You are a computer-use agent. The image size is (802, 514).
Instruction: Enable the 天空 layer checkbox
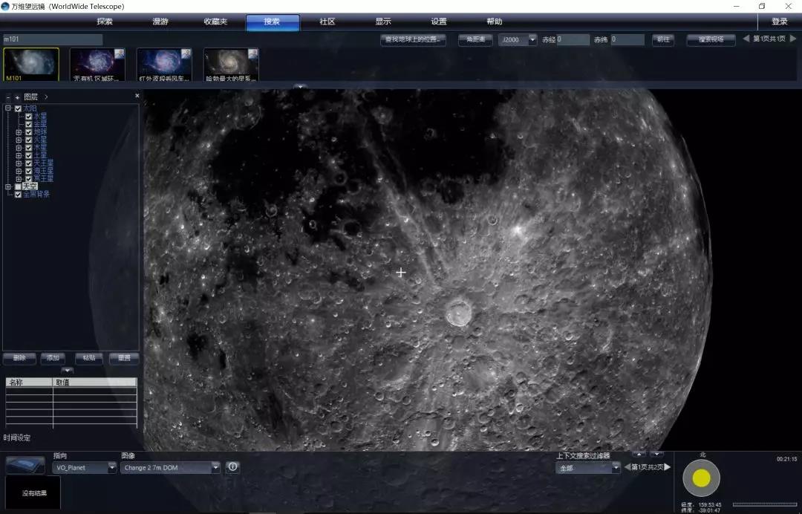18,186
